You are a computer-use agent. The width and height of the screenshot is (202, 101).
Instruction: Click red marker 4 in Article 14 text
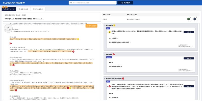[13, 65]
